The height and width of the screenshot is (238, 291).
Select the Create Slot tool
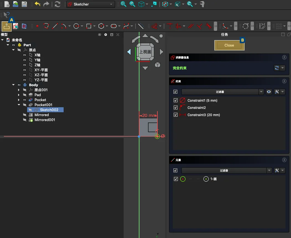tap(114, 26)
